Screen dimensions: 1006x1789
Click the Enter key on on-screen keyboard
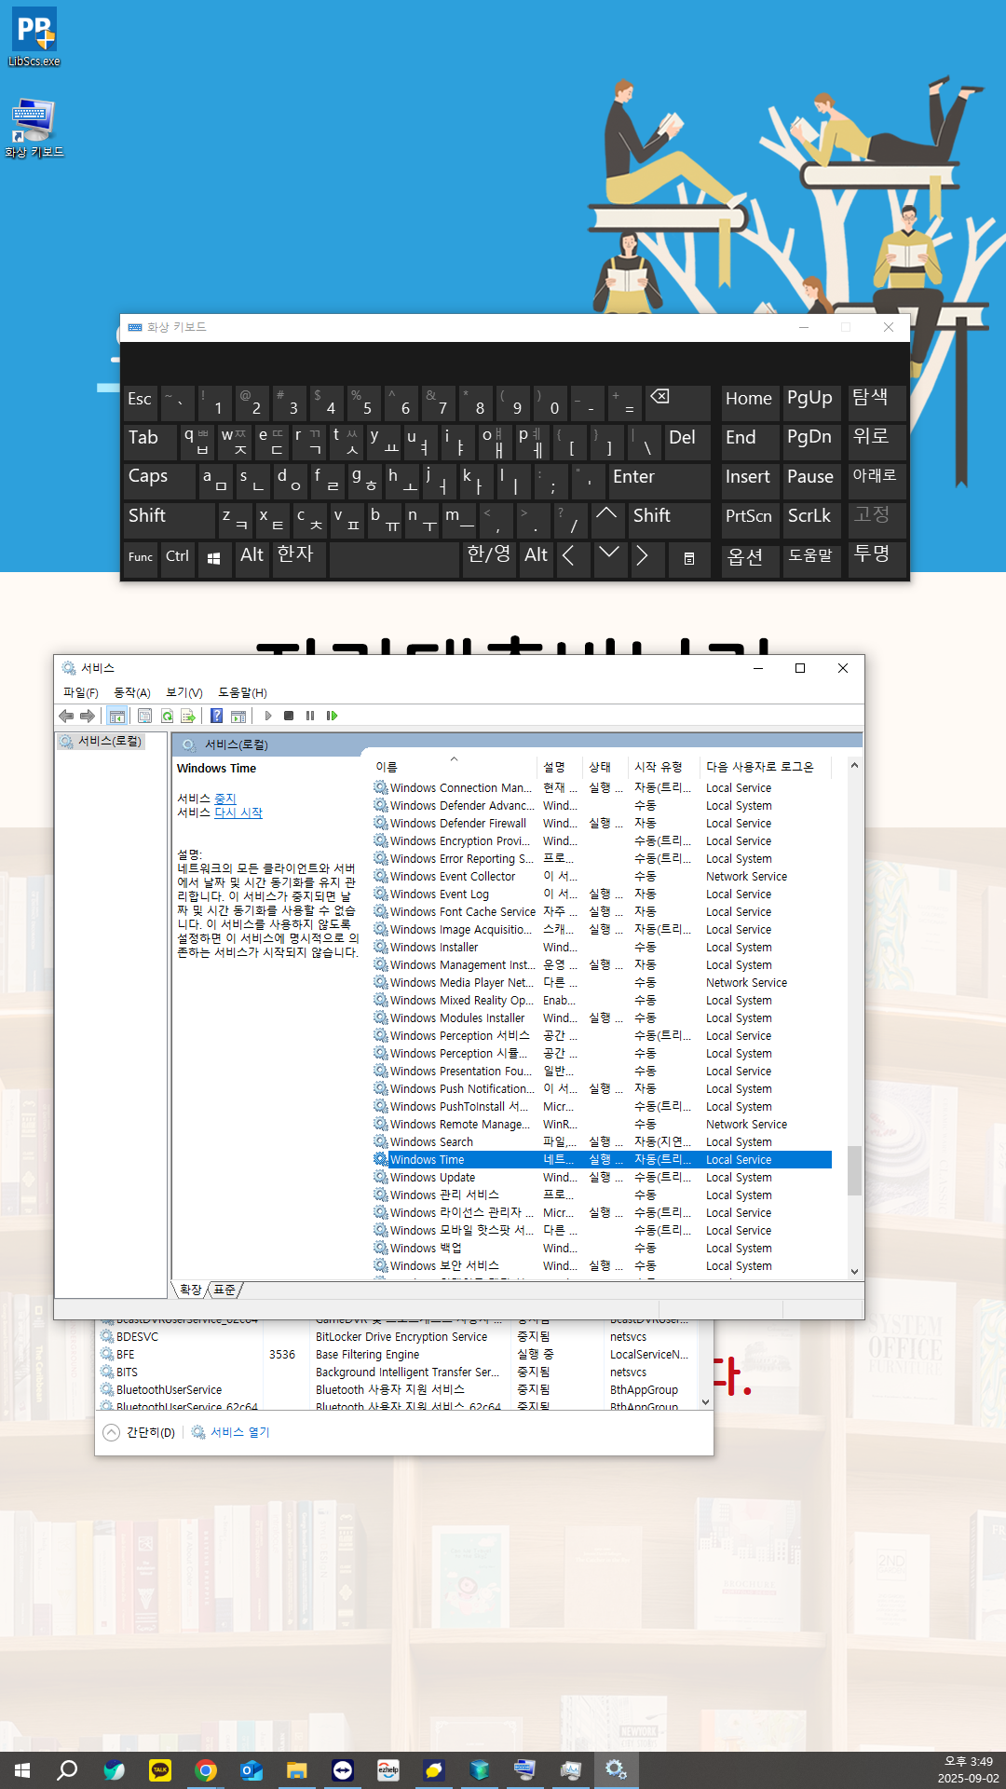pyautogui.click(x=660, y=481)
